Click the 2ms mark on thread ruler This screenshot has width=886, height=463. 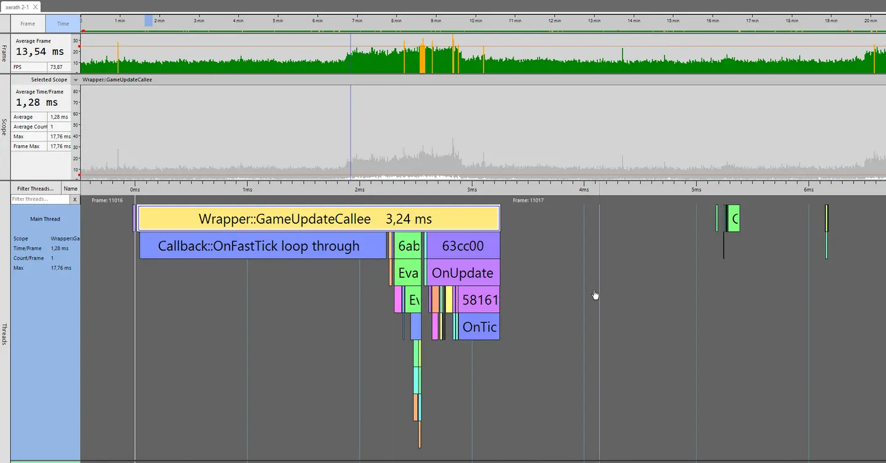click(x=359, y=189)
